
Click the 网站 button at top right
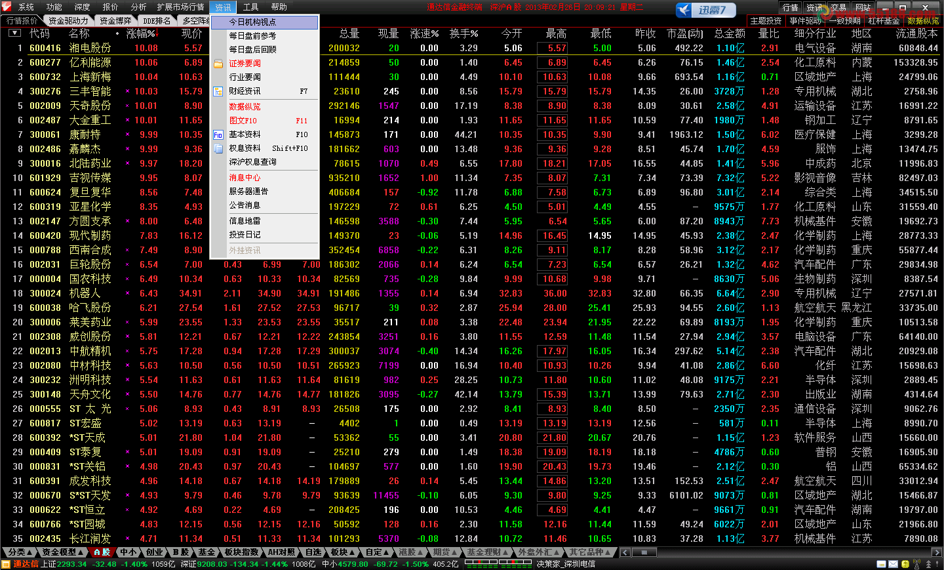point(863,8)
